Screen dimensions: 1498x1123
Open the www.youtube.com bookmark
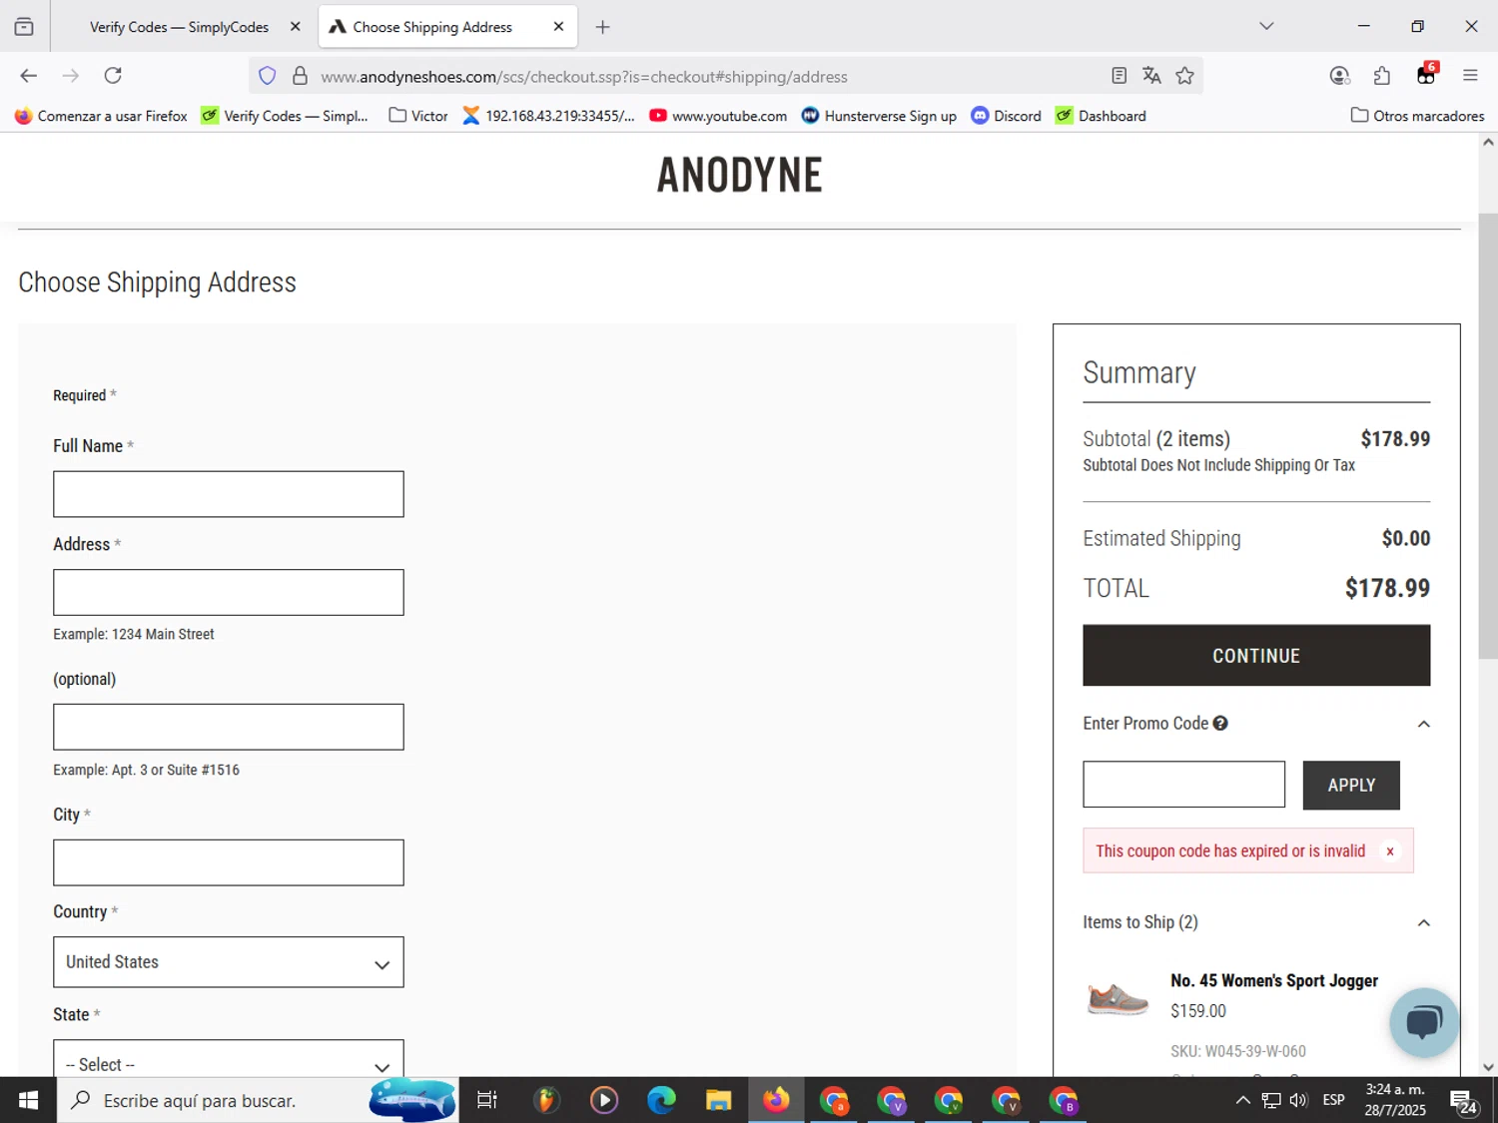pos(718,116)
